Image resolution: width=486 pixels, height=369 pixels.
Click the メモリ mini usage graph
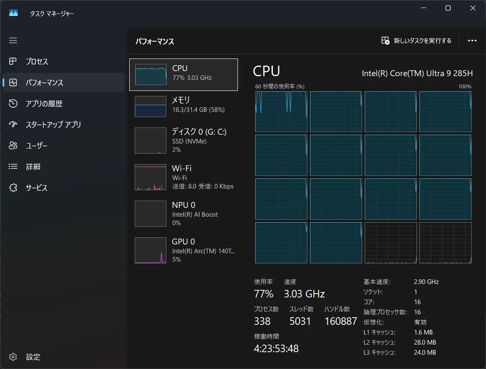[150, 106]
